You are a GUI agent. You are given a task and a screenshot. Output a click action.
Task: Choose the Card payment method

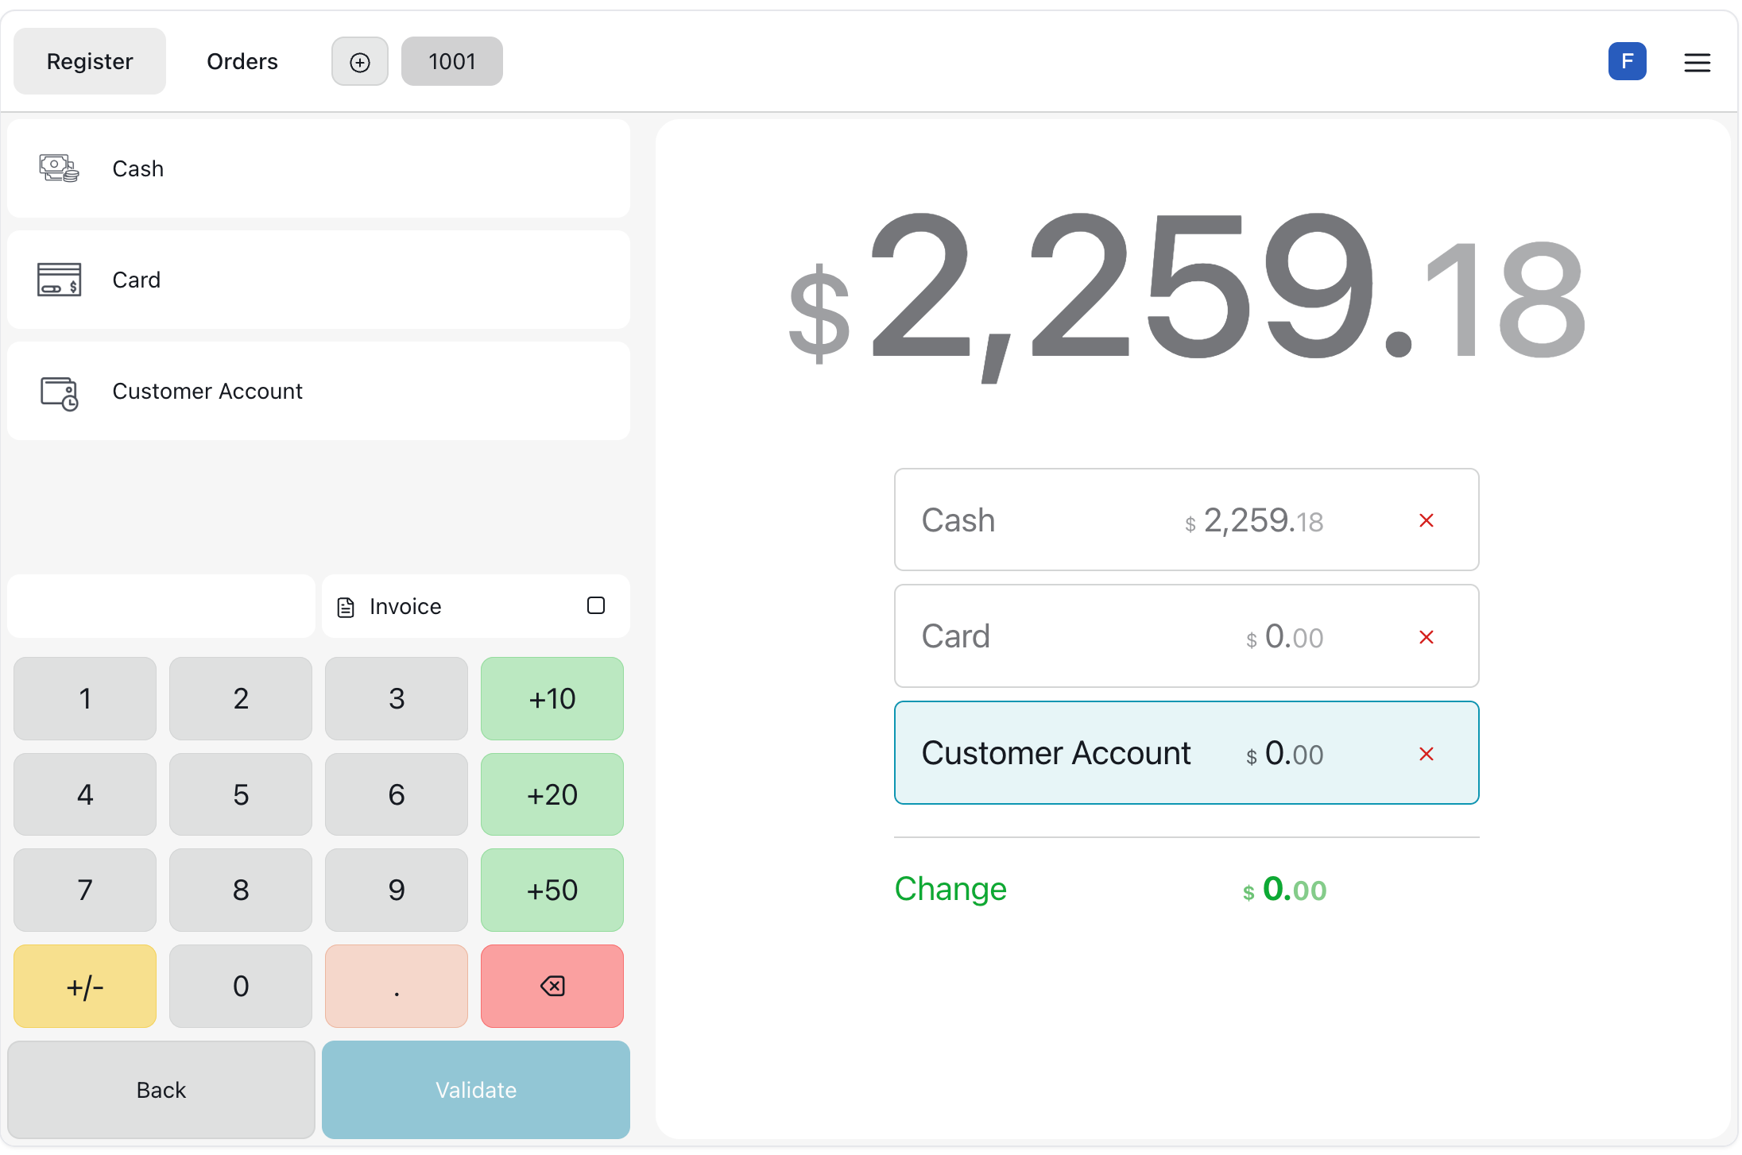318,280
